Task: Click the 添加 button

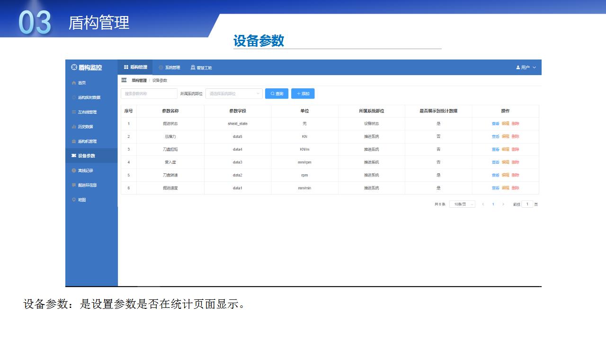Action: tap(303, 94)
